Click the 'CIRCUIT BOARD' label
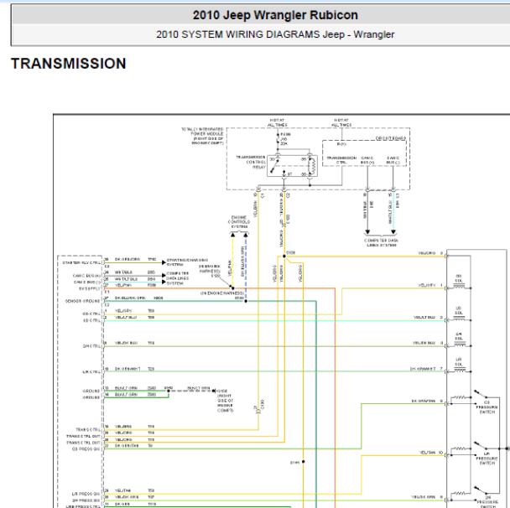Image resolution: width=510 pixels, height=508 pixels. coord(390,138)
